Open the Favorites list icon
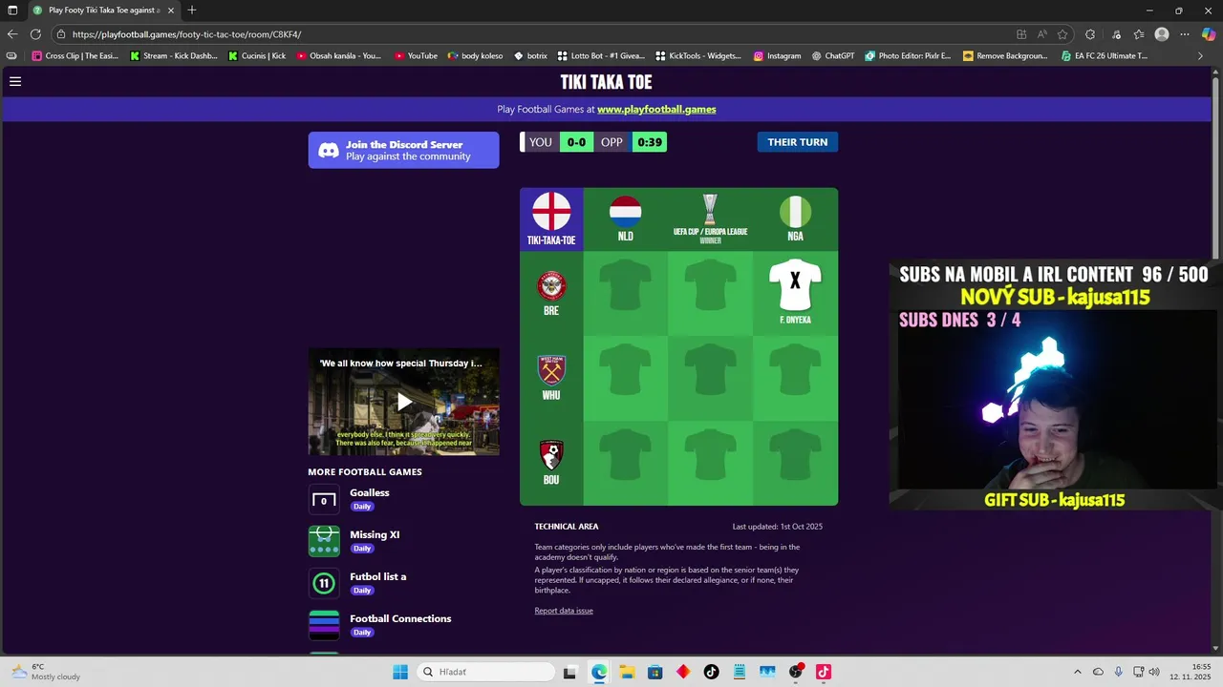This screenshot has width=1223, height=687. [1139, 34]
